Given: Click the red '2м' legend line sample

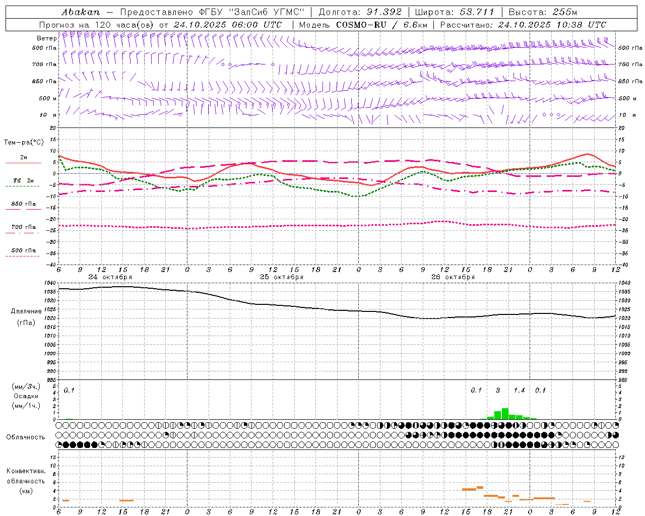Looking at the screenshot, I should pos(23,163).
